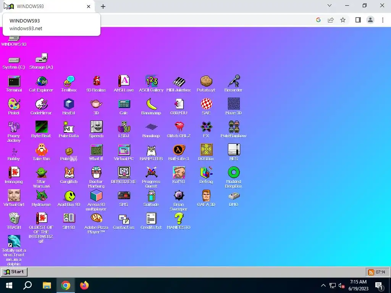Launch Hydra.exe icon
The image size is (391, 293).
click(41, 196)
